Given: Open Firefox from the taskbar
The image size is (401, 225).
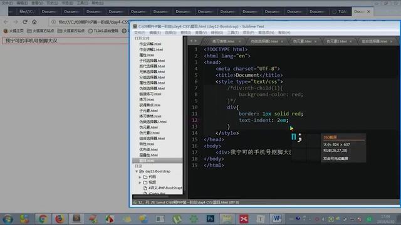Looking at the screenshot, I should coord(60,219).
